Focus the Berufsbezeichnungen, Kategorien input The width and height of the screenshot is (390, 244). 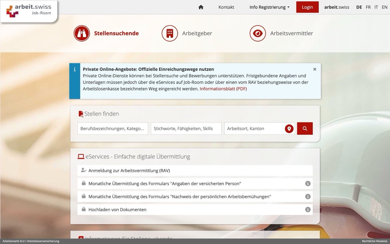[113, 129]
